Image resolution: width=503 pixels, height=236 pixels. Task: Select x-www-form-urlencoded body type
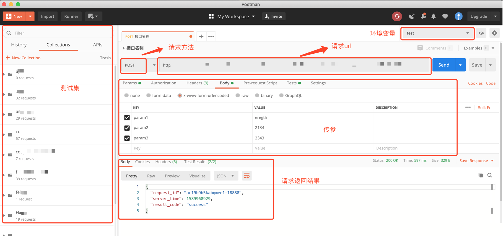pos(180,95)
